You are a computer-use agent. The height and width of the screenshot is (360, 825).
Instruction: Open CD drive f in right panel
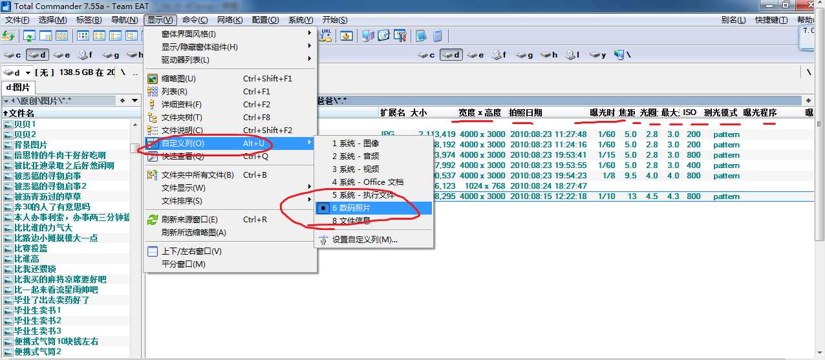(499, 55)
